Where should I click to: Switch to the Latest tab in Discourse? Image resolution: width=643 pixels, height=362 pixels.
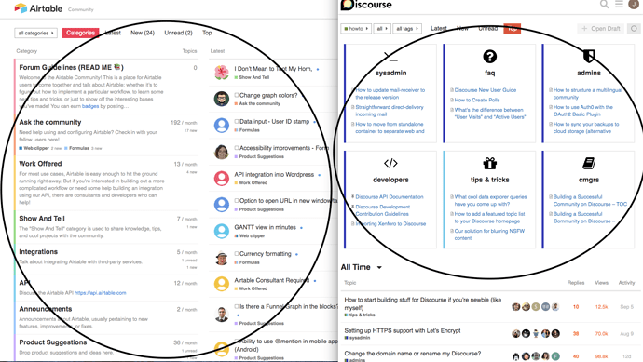439,28
